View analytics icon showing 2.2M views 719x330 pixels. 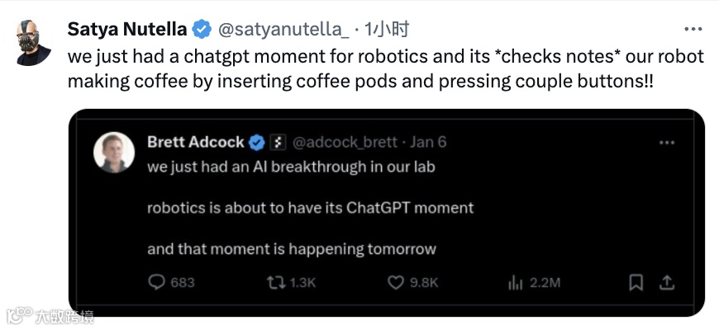pos(516,283)
